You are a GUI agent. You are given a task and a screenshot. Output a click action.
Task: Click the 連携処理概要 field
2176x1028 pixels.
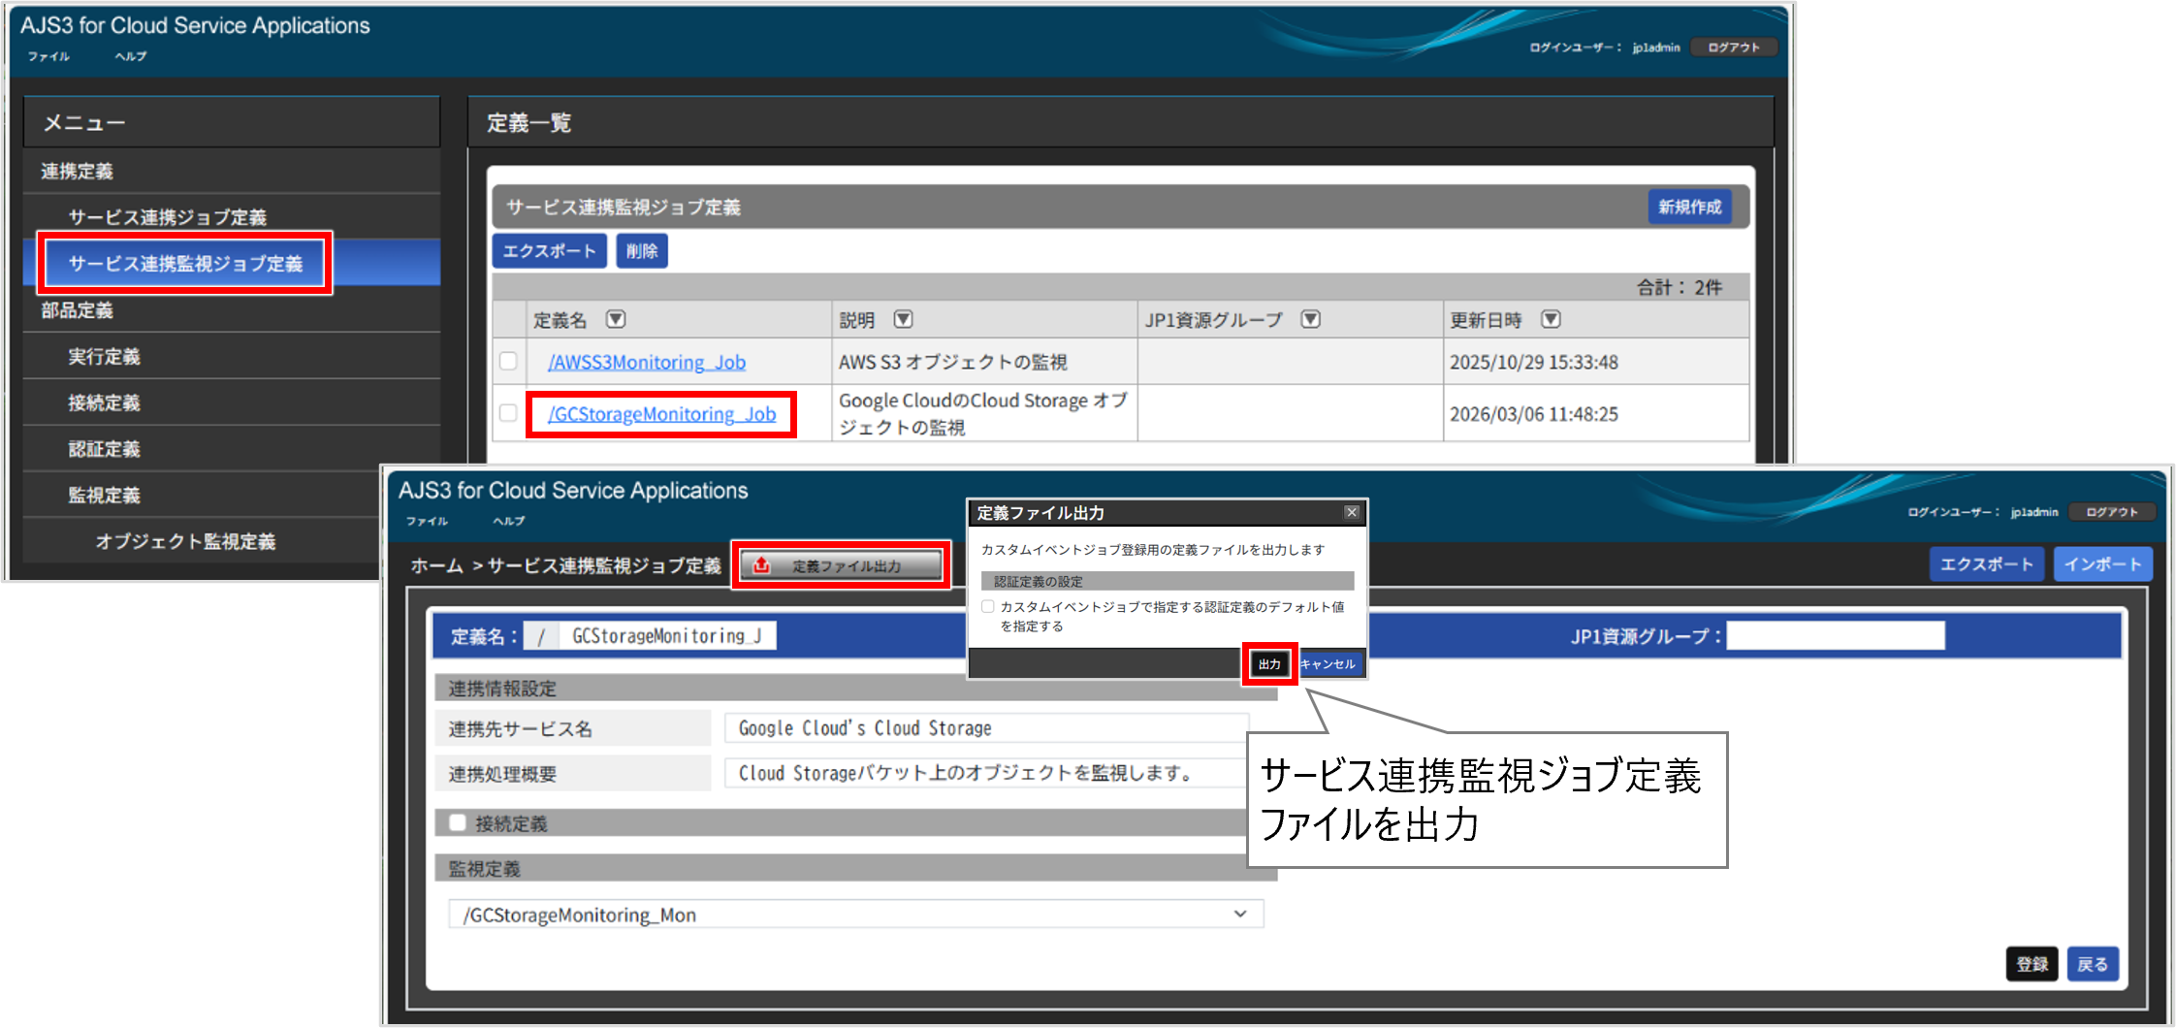pos(986,773)
